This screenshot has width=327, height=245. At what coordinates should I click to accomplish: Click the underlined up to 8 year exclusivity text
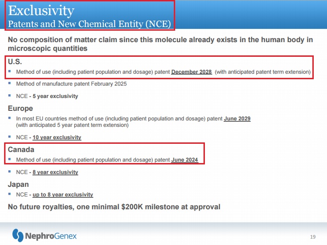pos(63,195)
